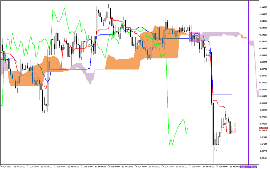Viewport: 270px width, 169px height.
Task: Click the green up arrow signal
Action: 235,124
